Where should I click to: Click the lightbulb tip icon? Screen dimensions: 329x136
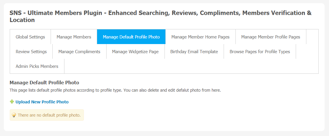coord(14,115)
